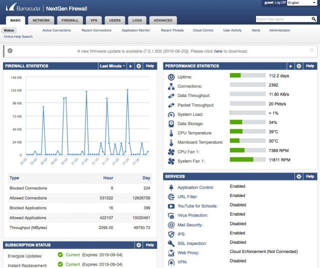Click the Connections network icon

[x=171, y=86]
